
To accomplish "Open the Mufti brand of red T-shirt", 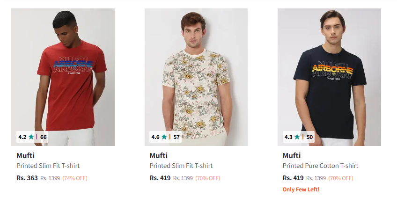I will pos(25,156).
